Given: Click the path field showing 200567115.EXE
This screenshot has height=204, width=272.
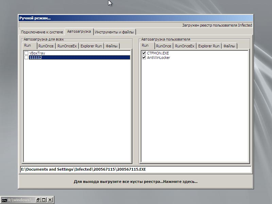Looking at the screenshot, I should pyautogui.click(x=136, y=169).
